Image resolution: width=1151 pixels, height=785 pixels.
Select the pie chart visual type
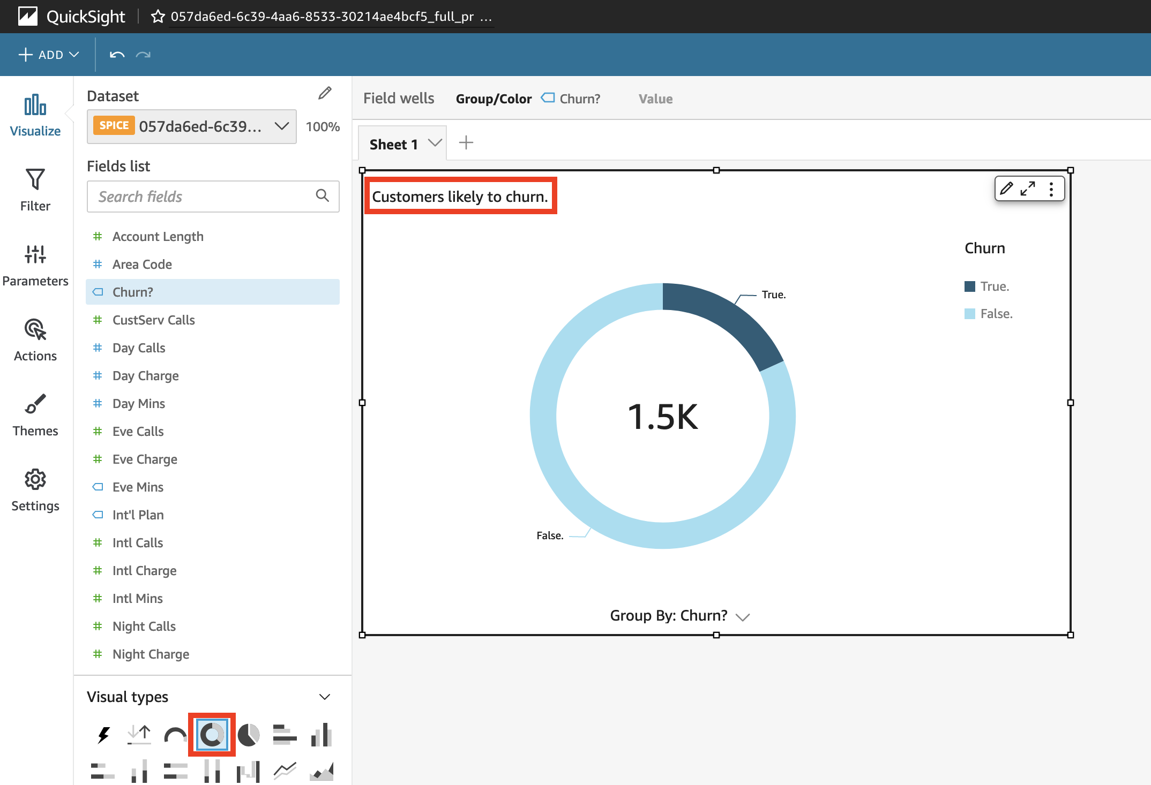(x=248, y=735)
